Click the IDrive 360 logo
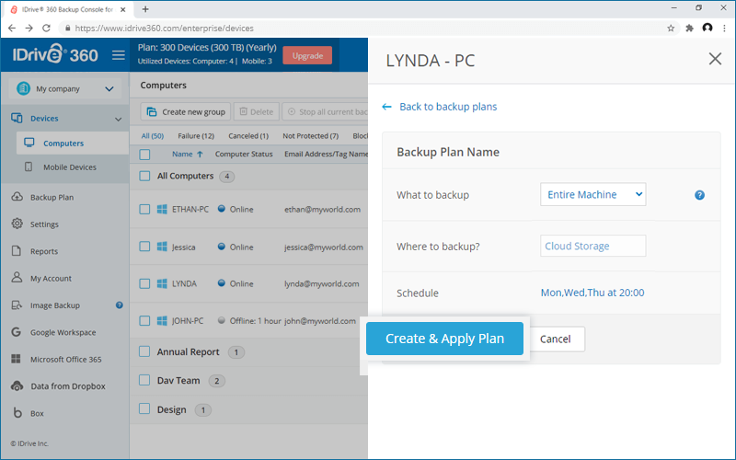Screen dimensions: 736x460 pyautogui.click(x=55, y=54)
